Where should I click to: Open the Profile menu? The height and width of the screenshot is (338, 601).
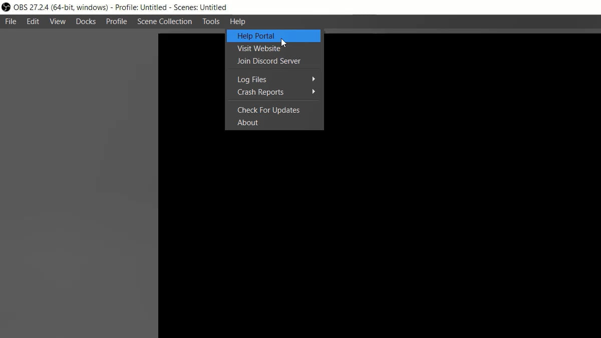click(x=116, y=22)
